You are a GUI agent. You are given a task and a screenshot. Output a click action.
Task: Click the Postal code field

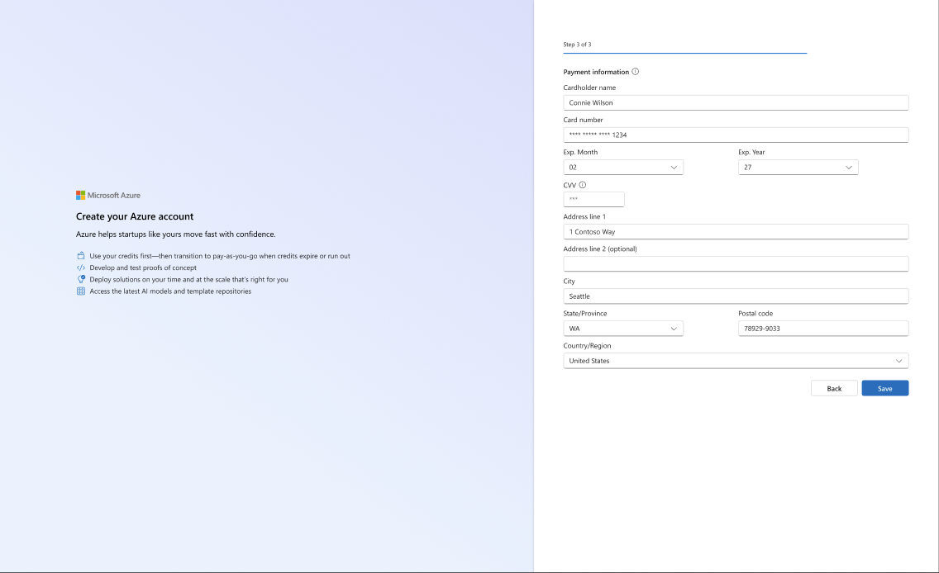click(x=823, y=329)
